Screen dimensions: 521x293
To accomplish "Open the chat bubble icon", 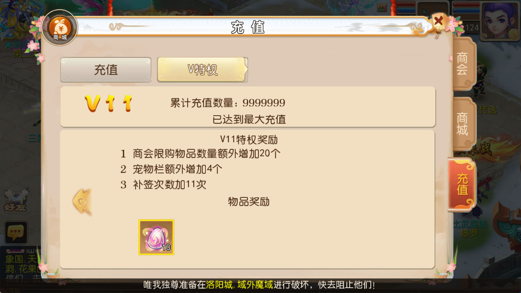I will click(x=16, y=232).
